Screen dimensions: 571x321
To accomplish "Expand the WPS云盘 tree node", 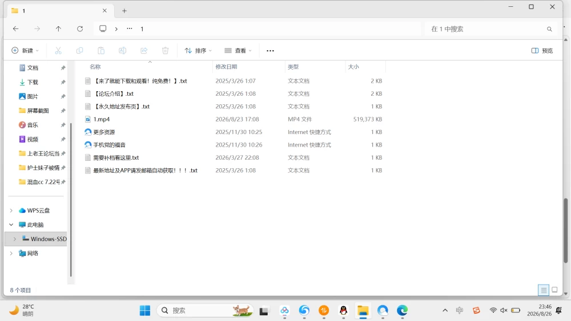I will click(11, 210).
